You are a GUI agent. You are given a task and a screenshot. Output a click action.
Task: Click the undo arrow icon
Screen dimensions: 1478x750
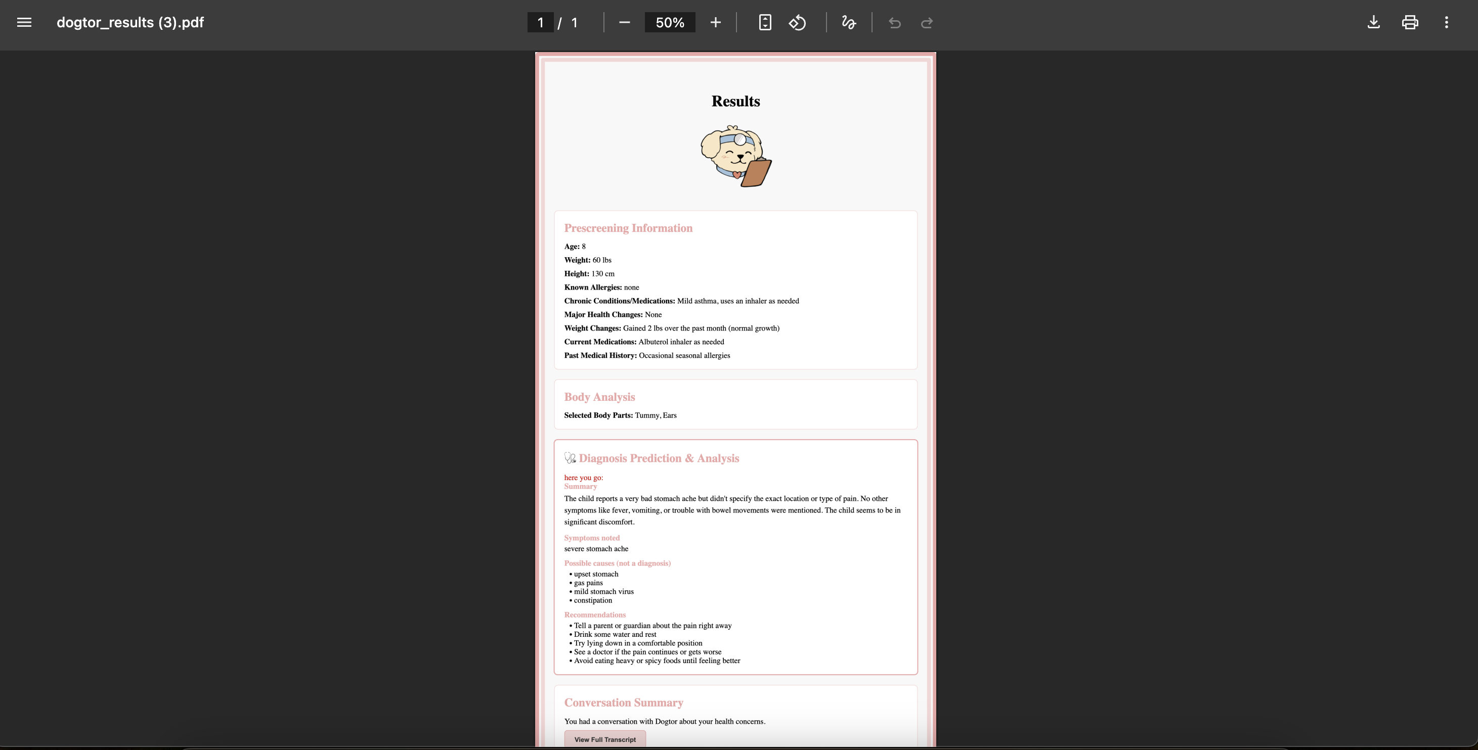coord(894,22)
